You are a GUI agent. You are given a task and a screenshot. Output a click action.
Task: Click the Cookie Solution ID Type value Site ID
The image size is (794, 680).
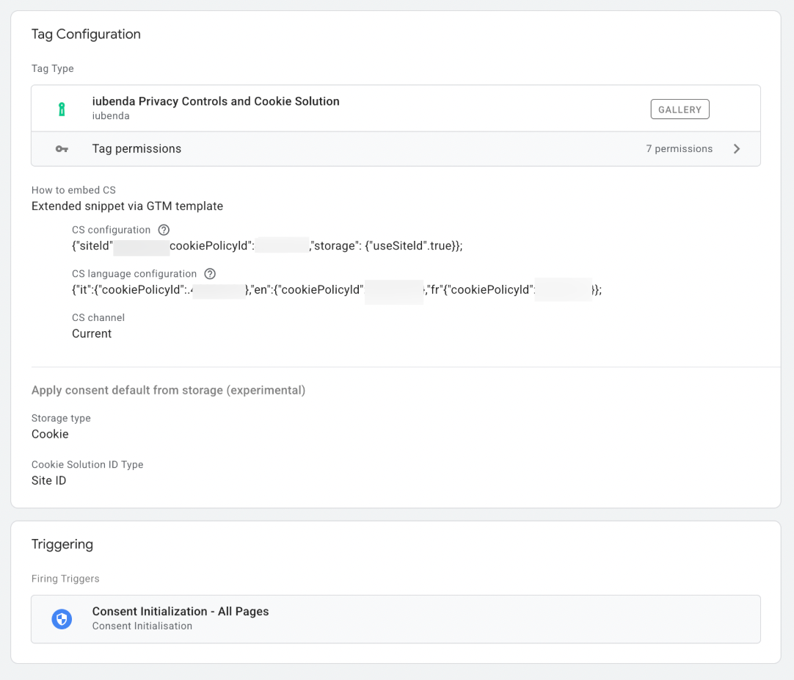48,481
